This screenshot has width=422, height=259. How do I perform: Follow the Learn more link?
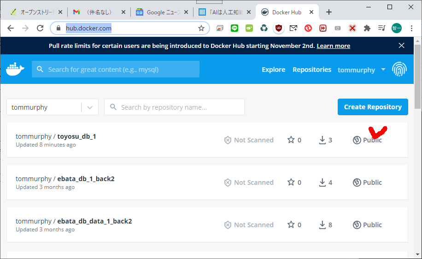click(333, 46)
